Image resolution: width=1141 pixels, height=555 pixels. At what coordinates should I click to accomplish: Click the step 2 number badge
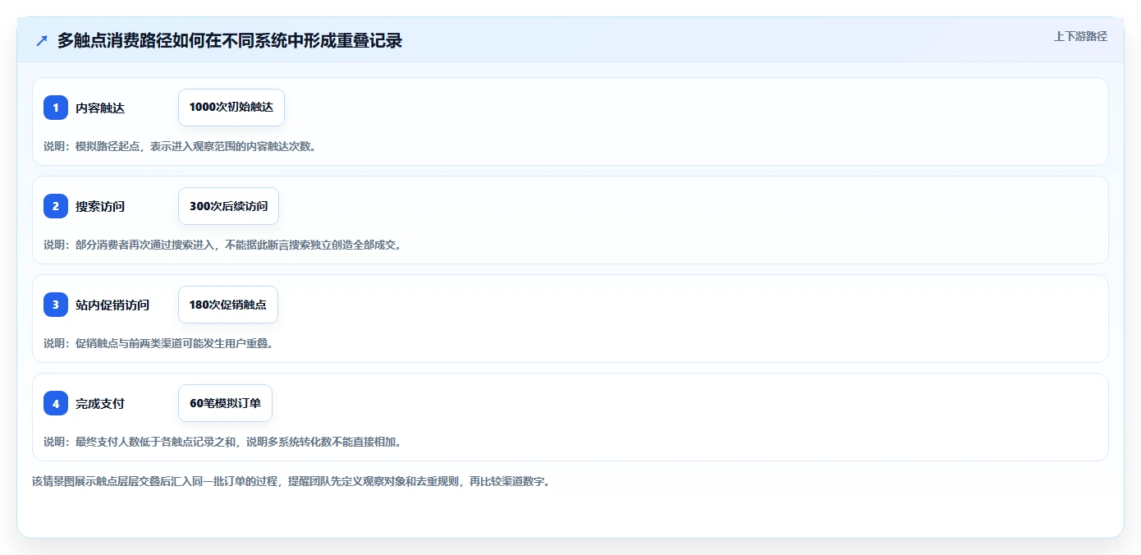click(x=56, y=206)
